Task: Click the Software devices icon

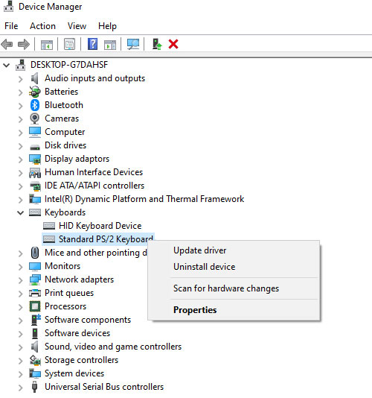Action: (35, 333)
